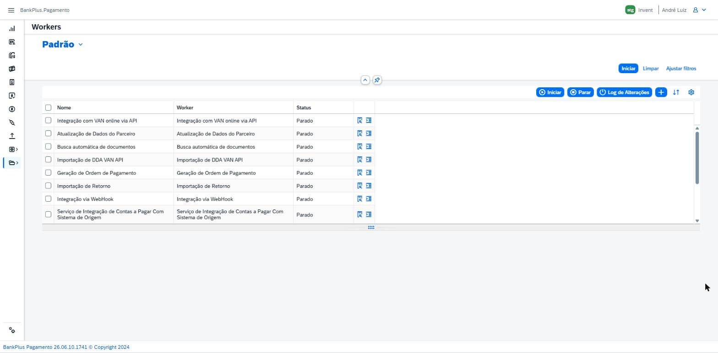Click the table vertical scrollbar thumb
This screenshot has height=353, width=718.
[x=697, y=158]
